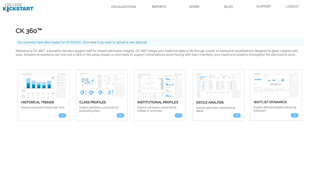The width and height of the screenshot is (320, 186).
Task: Click GO on the Class Profiles card
Action: point(121,115)
